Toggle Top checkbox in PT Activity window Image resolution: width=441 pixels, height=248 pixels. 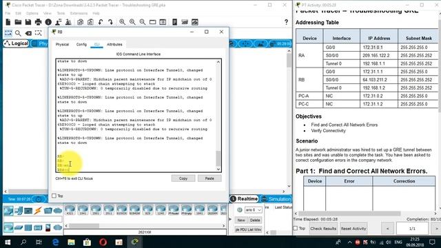pyautogui.click(x=296, y=228)
